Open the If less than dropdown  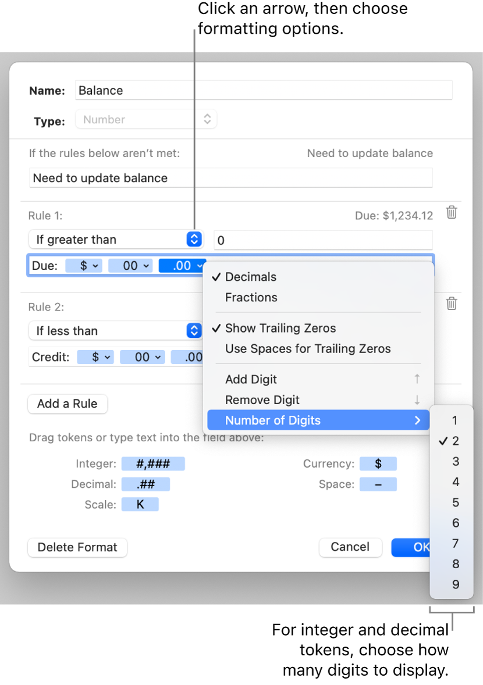click(x=115, y=331)
